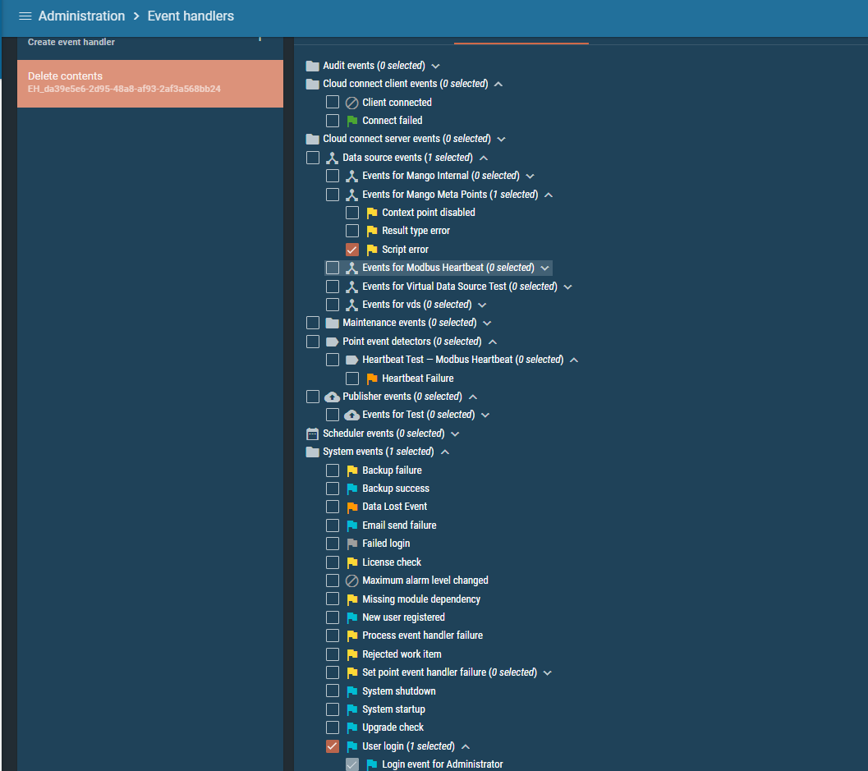Open the hamburger navigation menu

[x=25, y=16]
